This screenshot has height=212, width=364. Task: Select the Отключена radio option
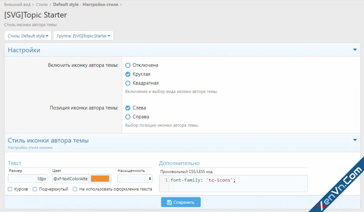(128, 65)
